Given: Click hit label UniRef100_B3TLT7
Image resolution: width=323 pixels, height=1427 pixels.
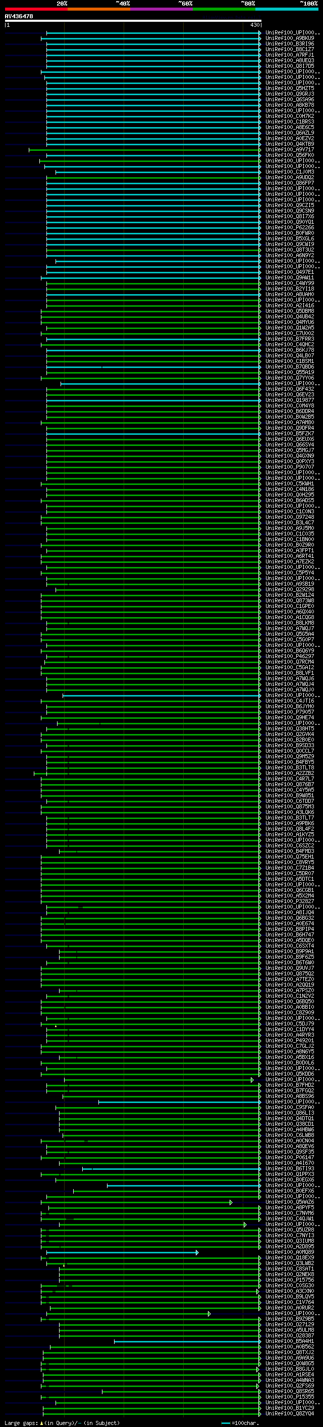Looking at the screenshot, I should tap(290, 818).
